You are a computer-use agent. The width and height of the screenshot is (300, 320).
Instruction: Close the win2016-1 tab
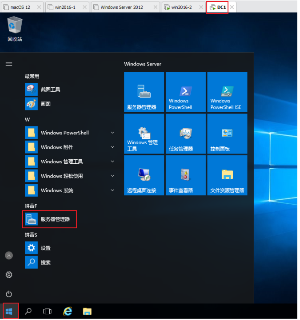coord(85,8)
